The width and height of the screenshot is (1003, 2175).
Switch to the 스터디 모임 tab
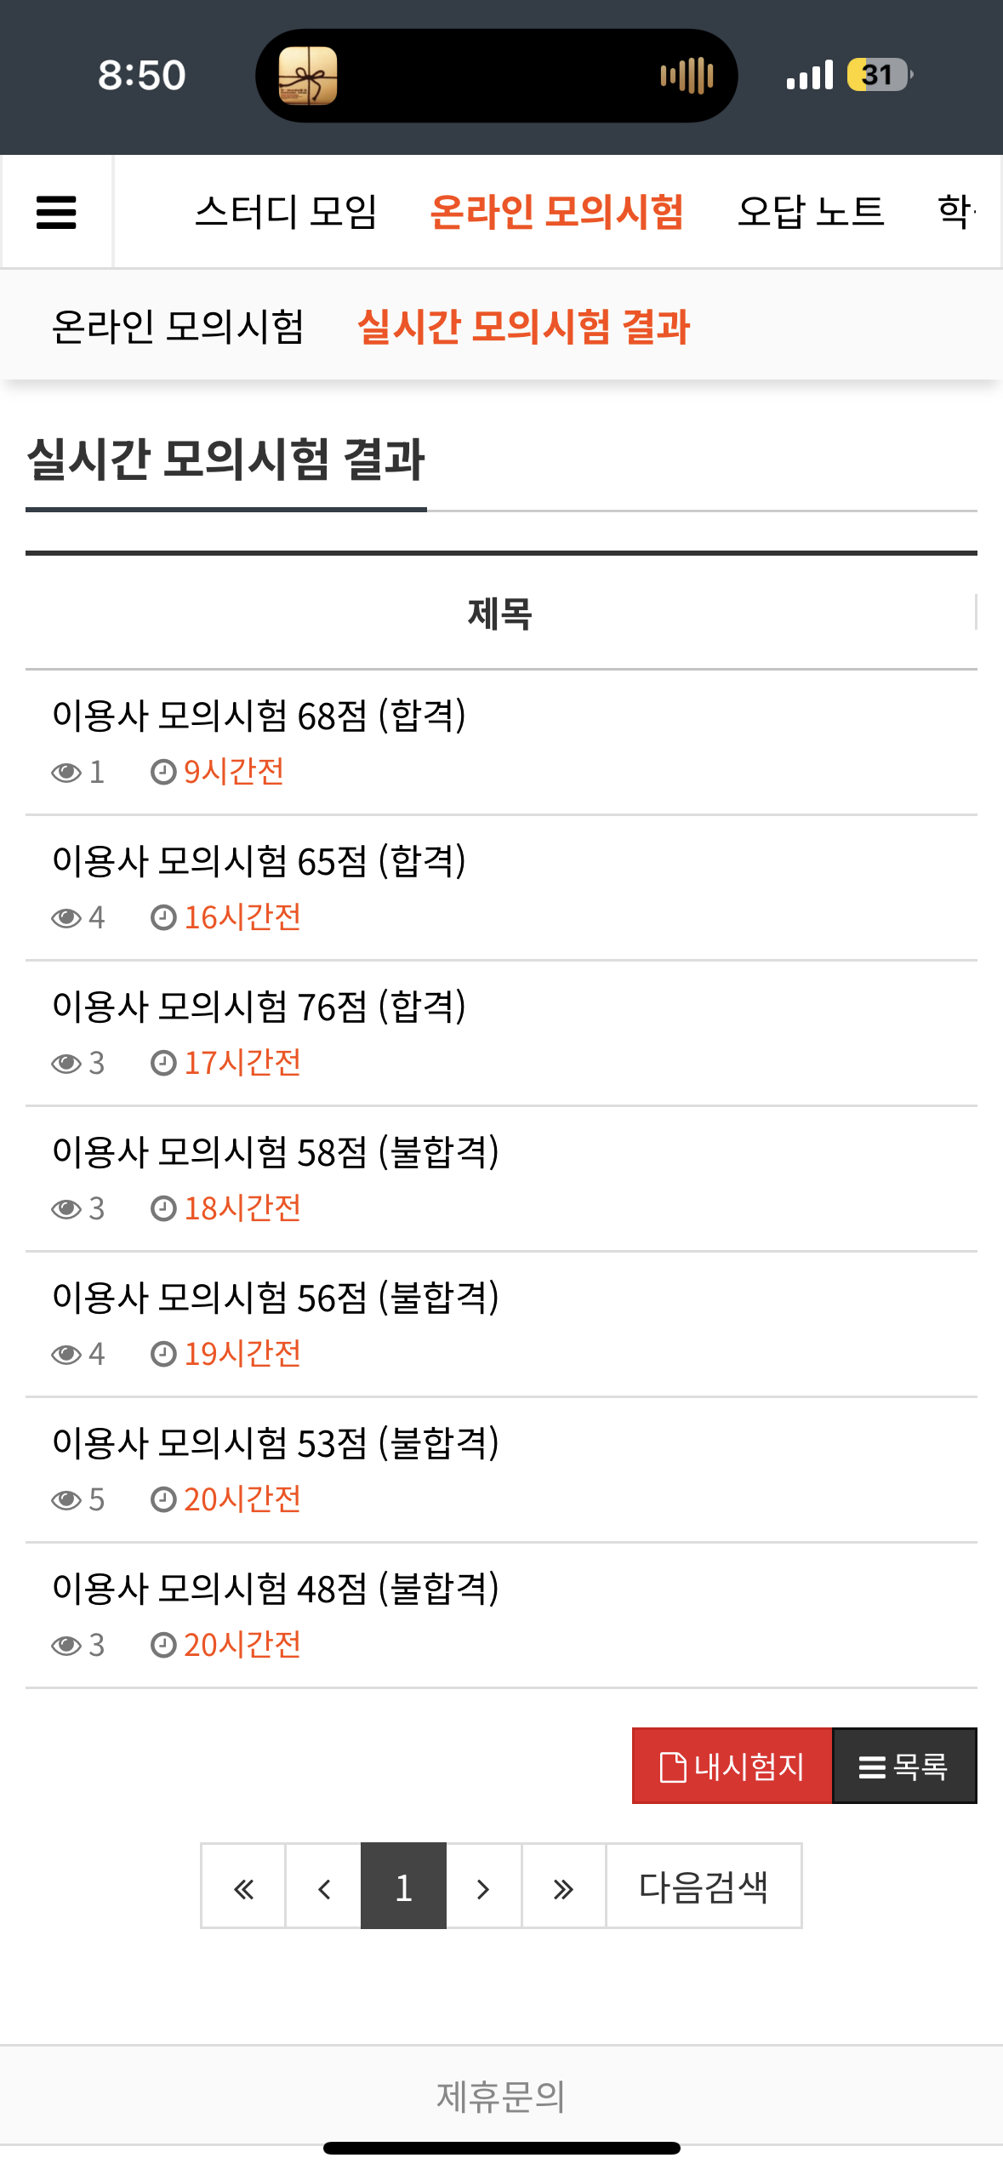[286, 212]
